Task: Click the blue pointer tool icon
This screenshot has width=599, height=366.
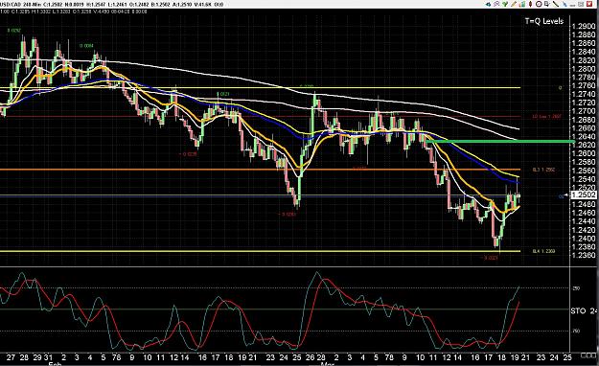Action: [564, 4]
